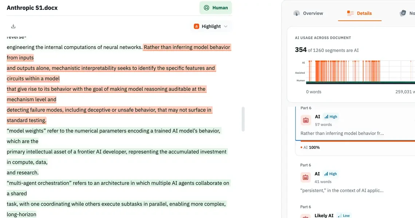The width and height of the screenshot is (415, 218).
Task: Click the 'and research.' line
Action: tap(23, 173)
